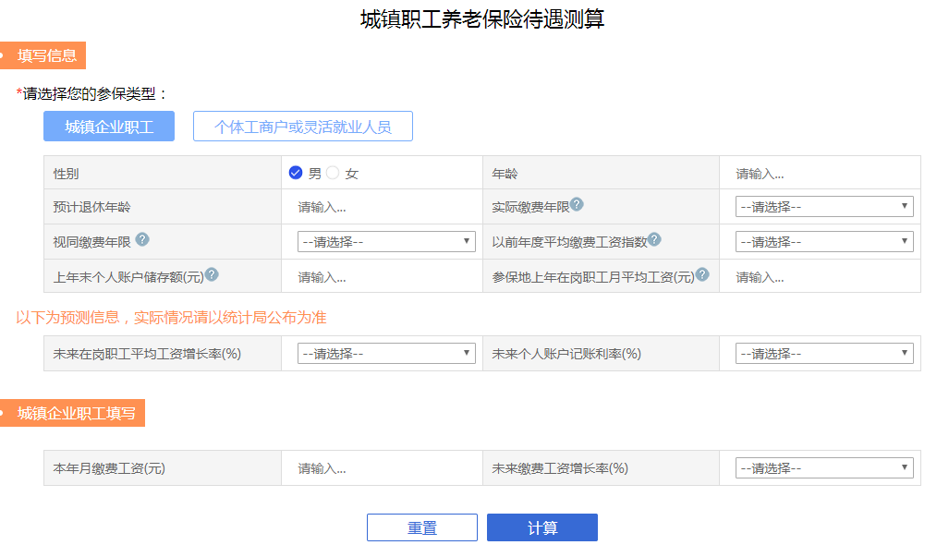Viewport: 949px width, 545px height.
Task: Click the 请选择您的参保类型 label
Action: (x=91, y=93)
